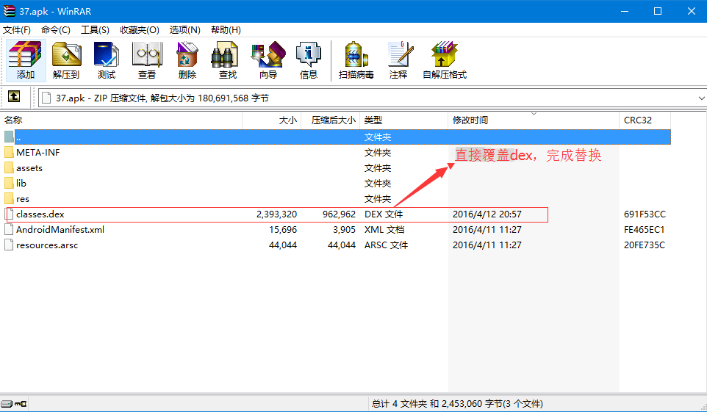Image resolution: width=707 pixels, height=412 pixels.
Task: Click the drive icon in status bar
Action: click(7, 403)
